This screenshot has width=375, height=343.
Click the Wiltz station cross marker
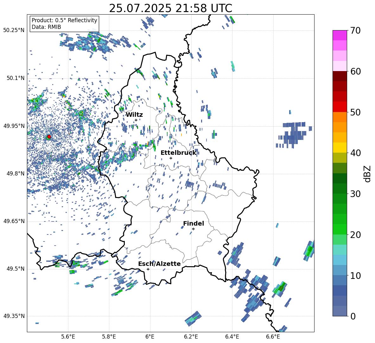click(x=136, y=120)
